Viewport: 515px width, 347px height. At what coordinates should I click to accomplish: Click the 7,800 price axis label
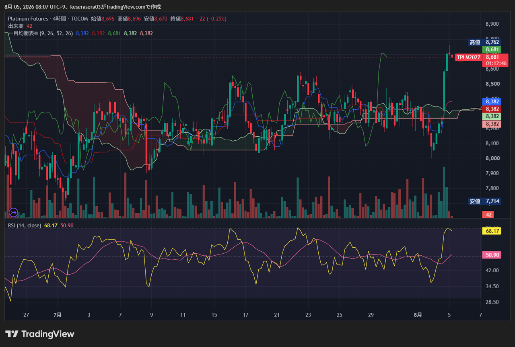click(x=492, y=188)
